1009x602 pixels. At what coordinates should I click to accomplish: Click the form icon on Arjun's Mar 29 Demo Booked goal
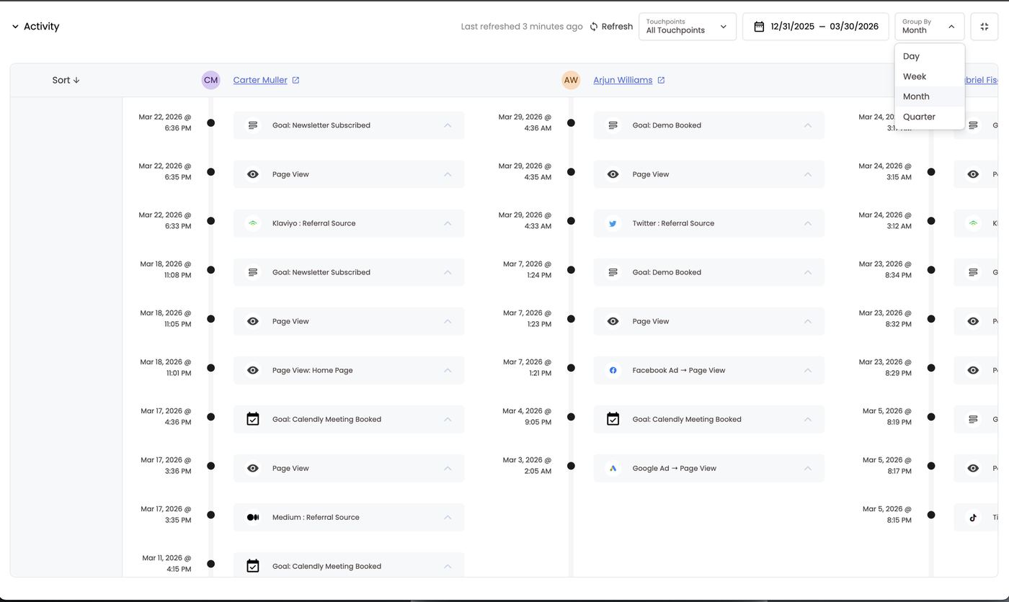[613, 125]
